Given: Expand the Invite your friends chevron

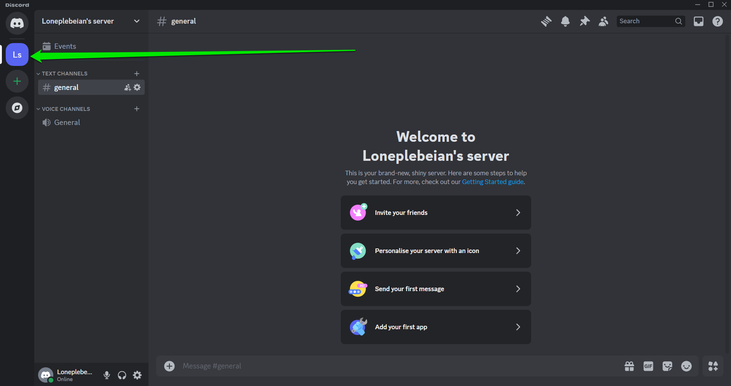Looking at the screenshot, I should [x=518, y=213].
